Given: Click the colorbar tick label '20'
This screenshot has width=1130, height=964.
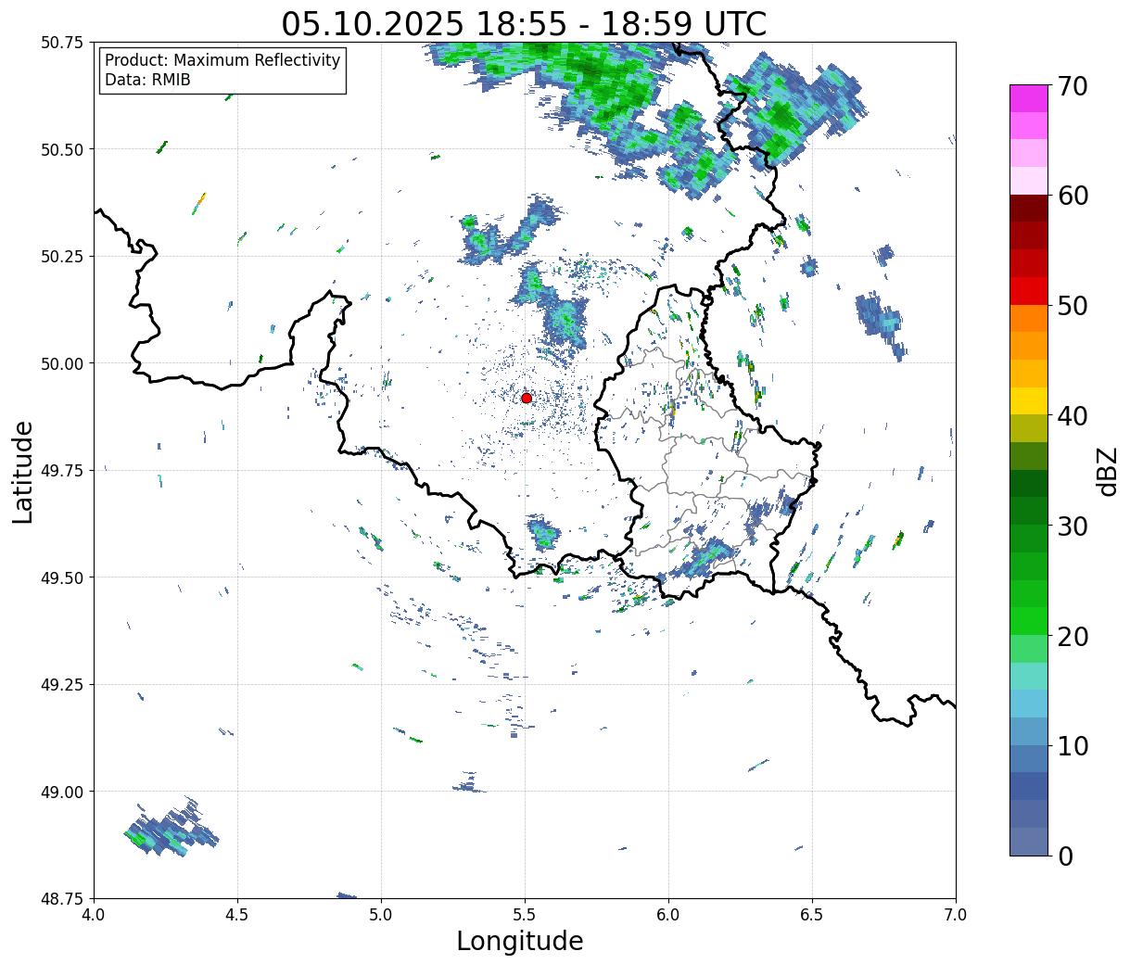Looking at the screenshot, I should point(1072,637).
